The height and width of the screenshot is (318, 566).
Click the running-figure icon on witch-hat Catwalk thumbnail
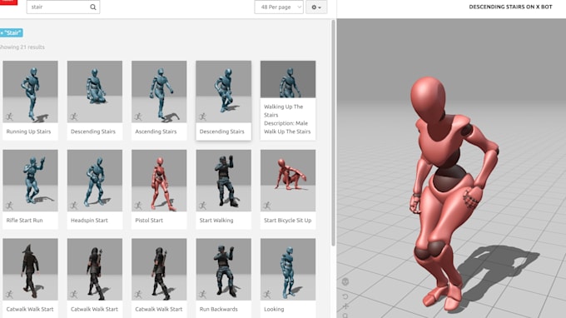tap(10, 294)
